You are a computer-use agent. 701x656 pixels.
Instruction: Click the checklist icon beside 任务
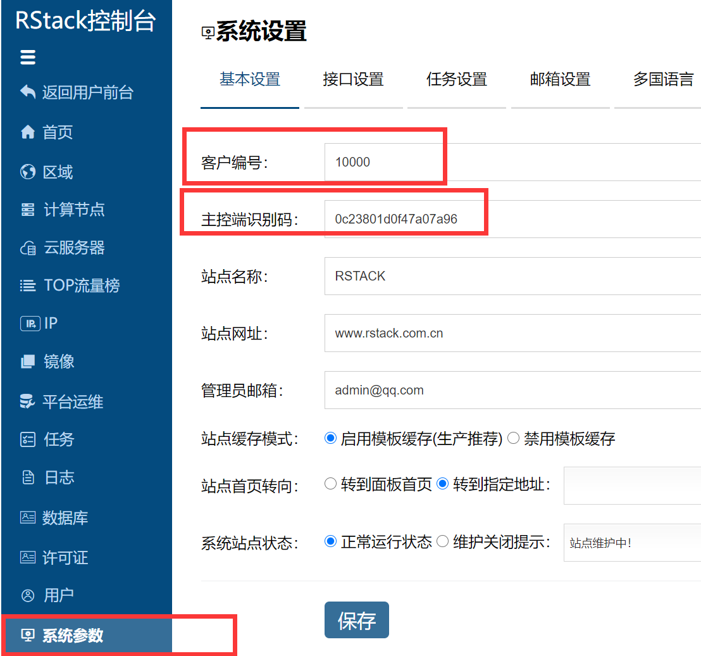click(x=28, y=439)
